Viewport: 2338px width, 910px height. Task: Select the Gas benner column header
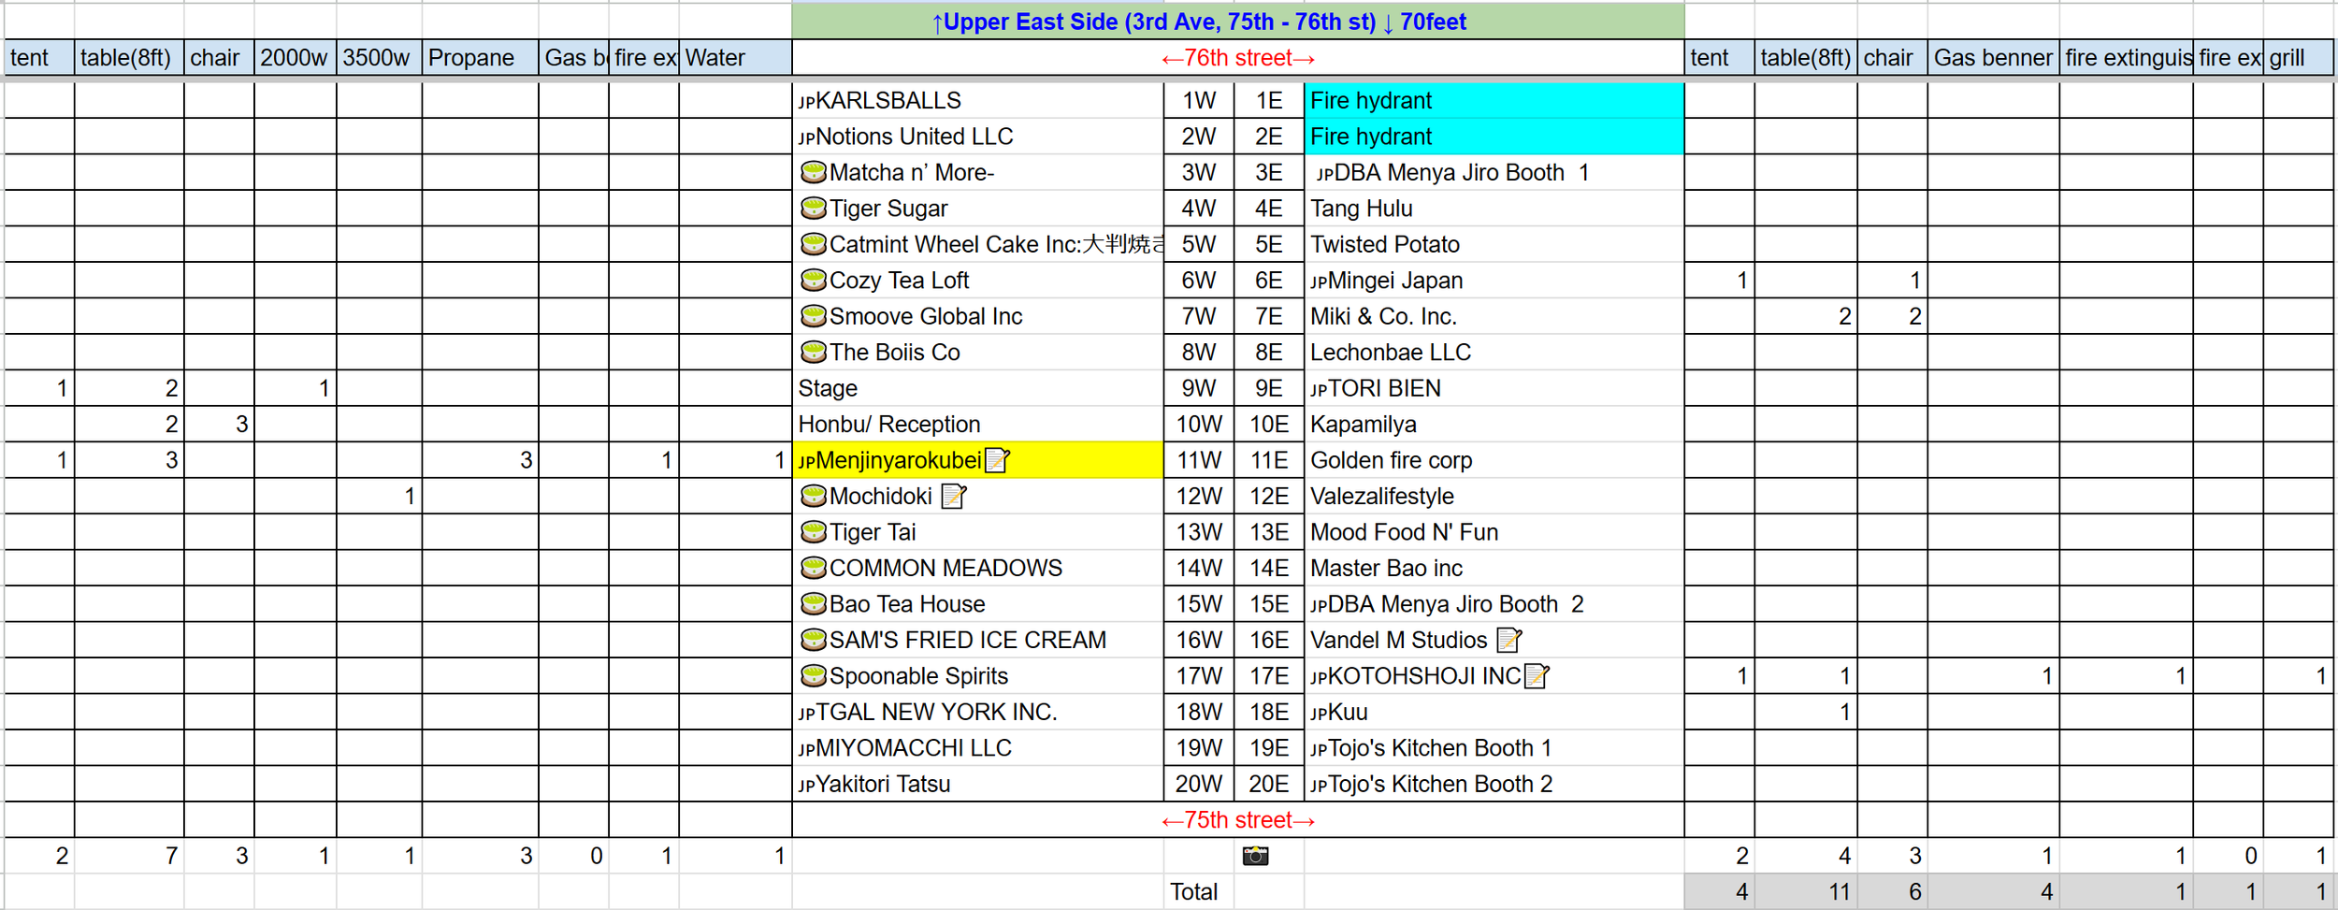1993,57
